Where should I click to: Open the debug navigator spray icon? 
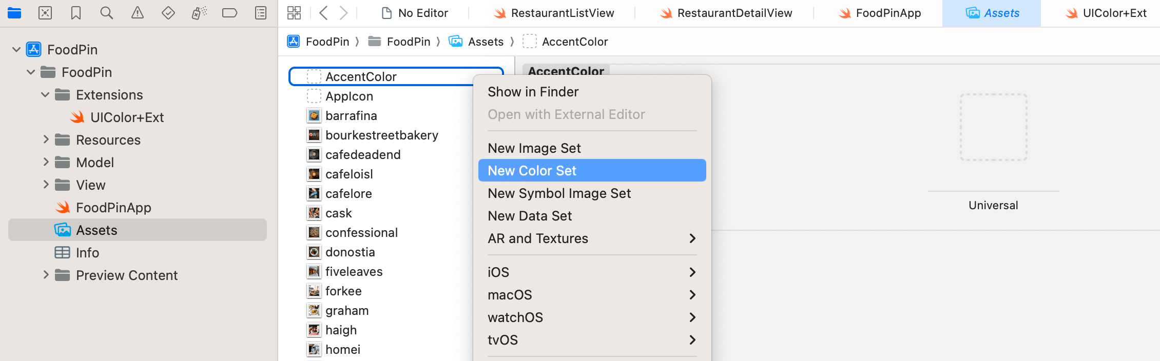pos(199,13)
